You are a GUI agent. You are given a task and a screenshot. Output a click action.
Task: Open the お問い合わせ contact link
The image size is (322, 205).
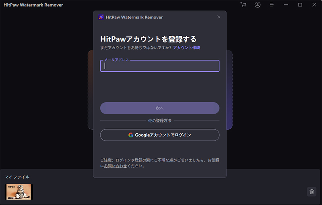click(116, 166)
